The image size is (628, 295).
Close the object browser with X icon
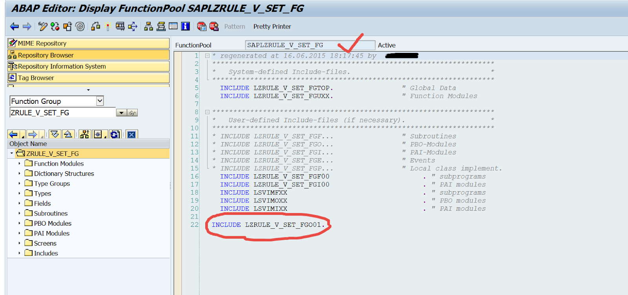pos(131,134)
